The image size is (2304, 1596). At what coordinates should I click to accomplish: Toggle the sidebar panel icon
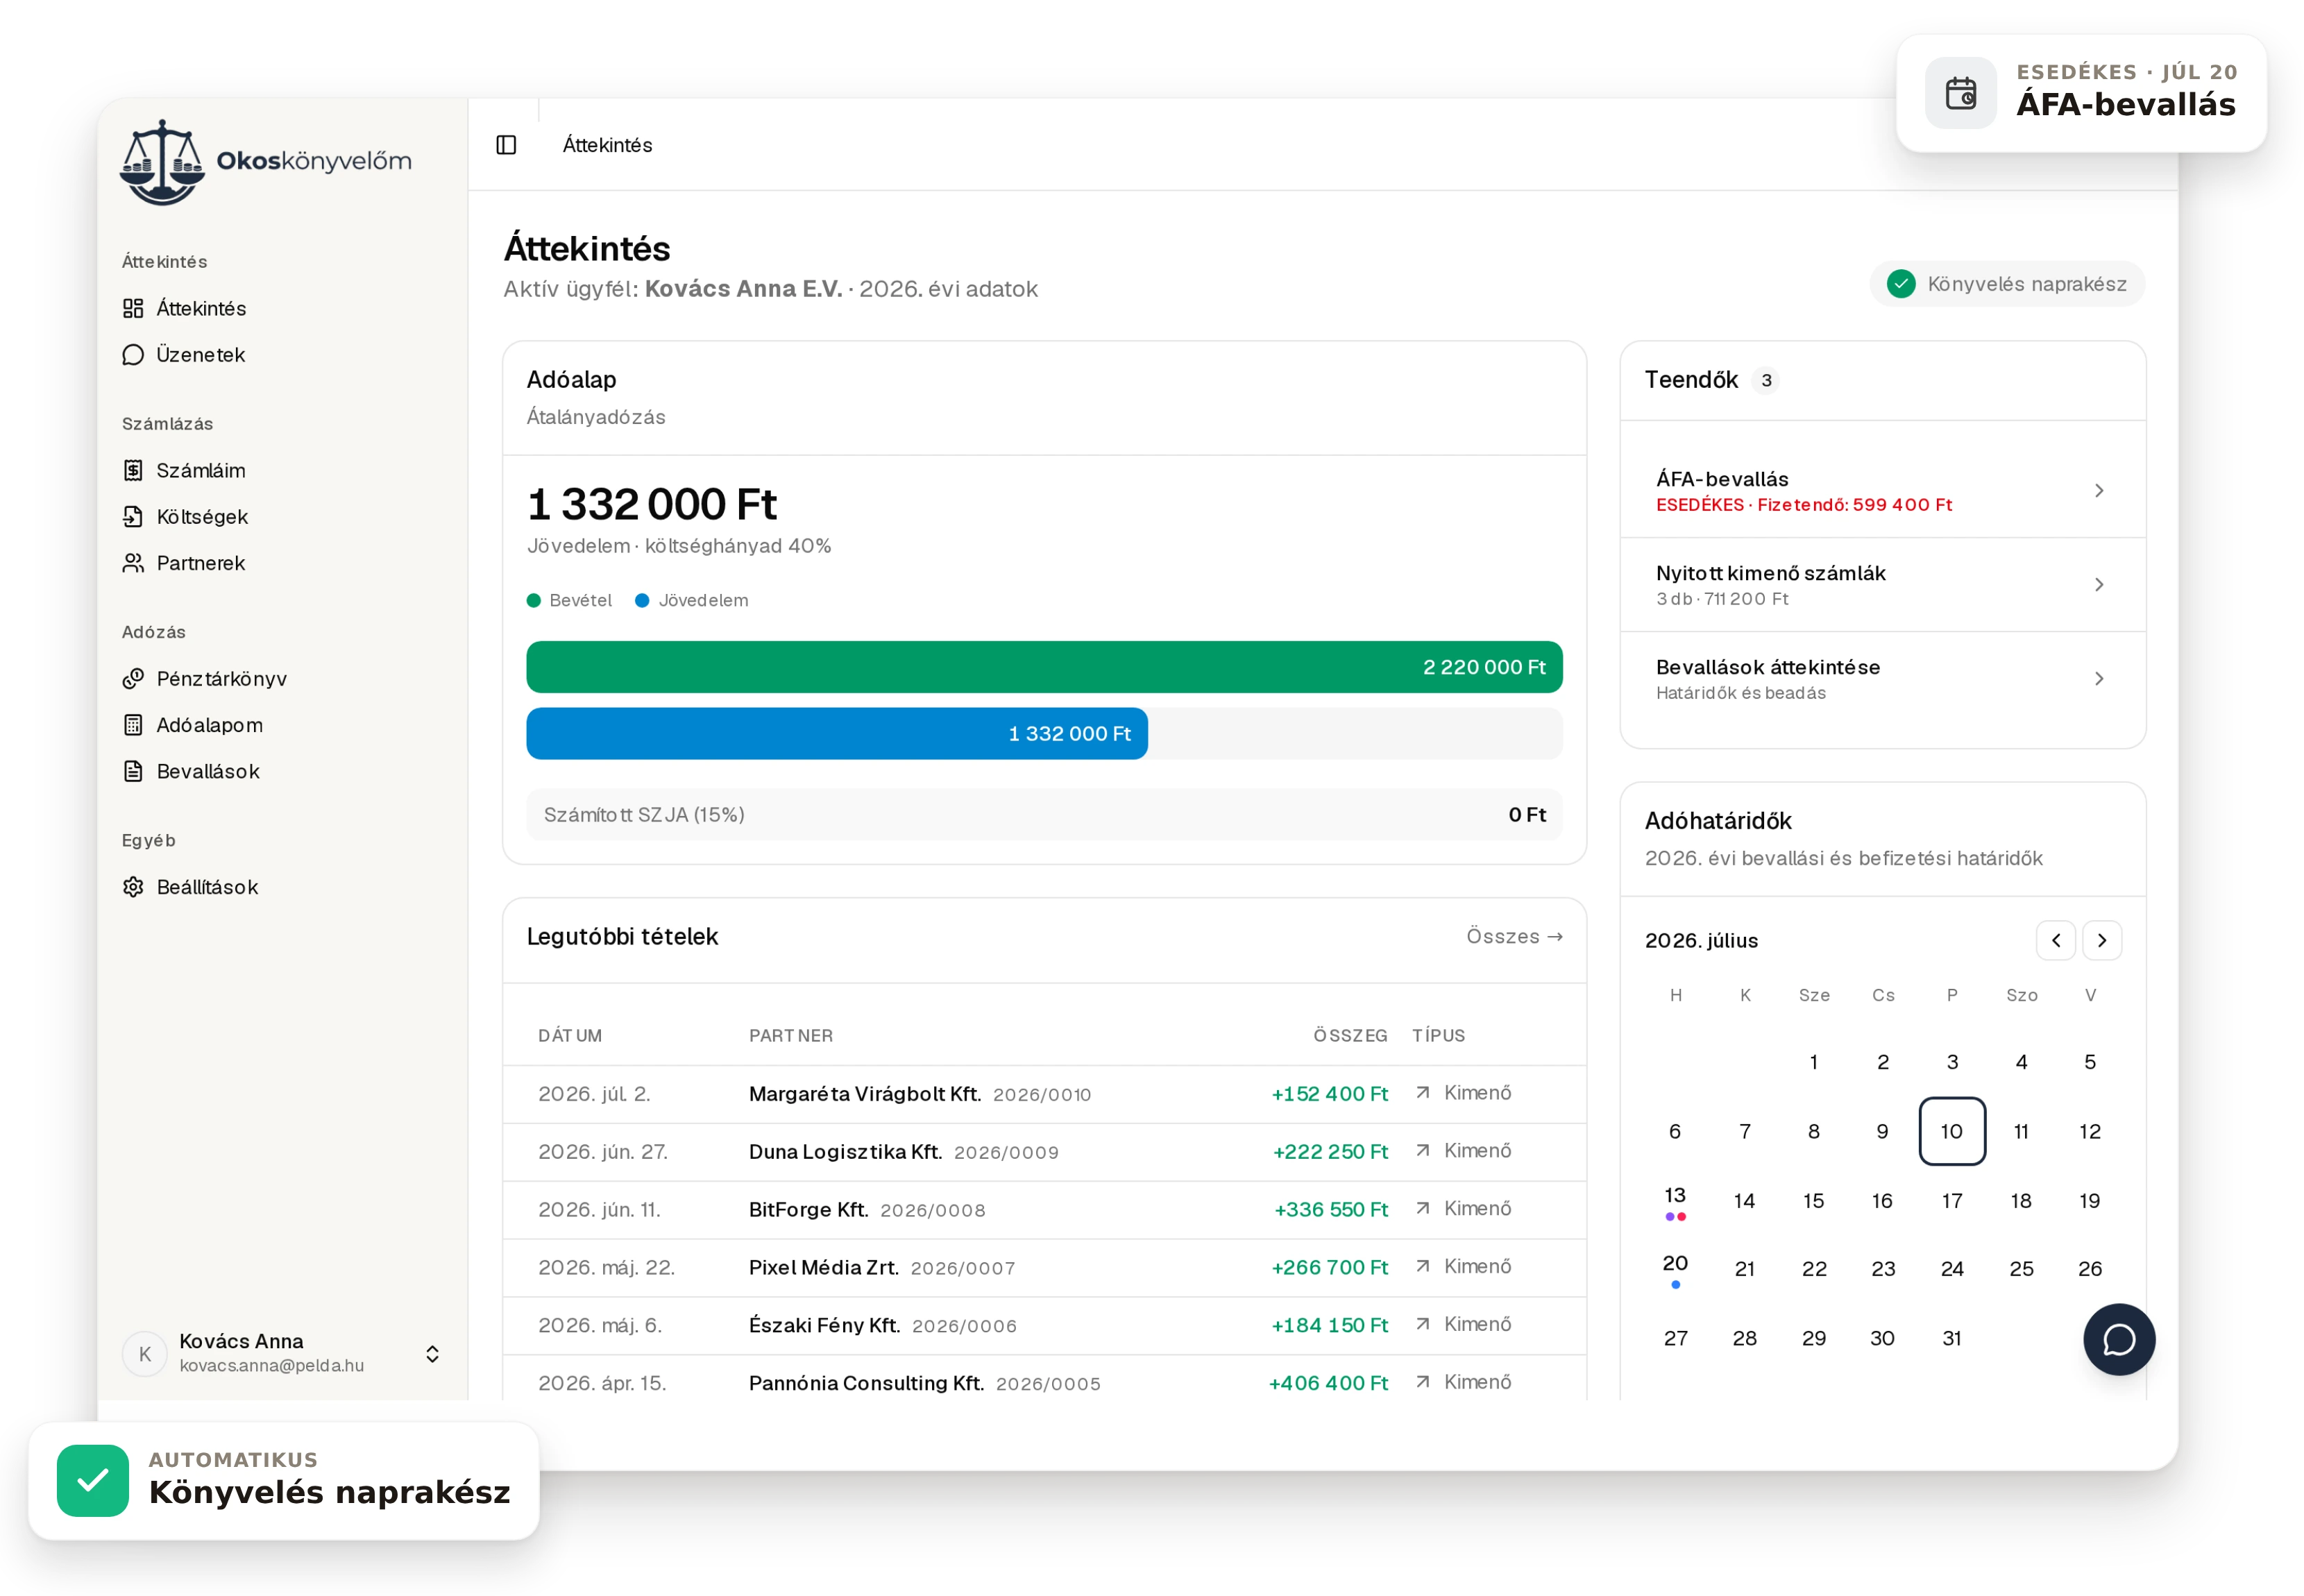point(506,145)
